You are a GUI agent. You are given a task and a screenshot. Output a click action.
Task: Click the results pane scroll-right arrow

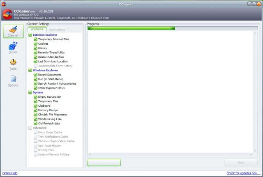pos(251,154)
